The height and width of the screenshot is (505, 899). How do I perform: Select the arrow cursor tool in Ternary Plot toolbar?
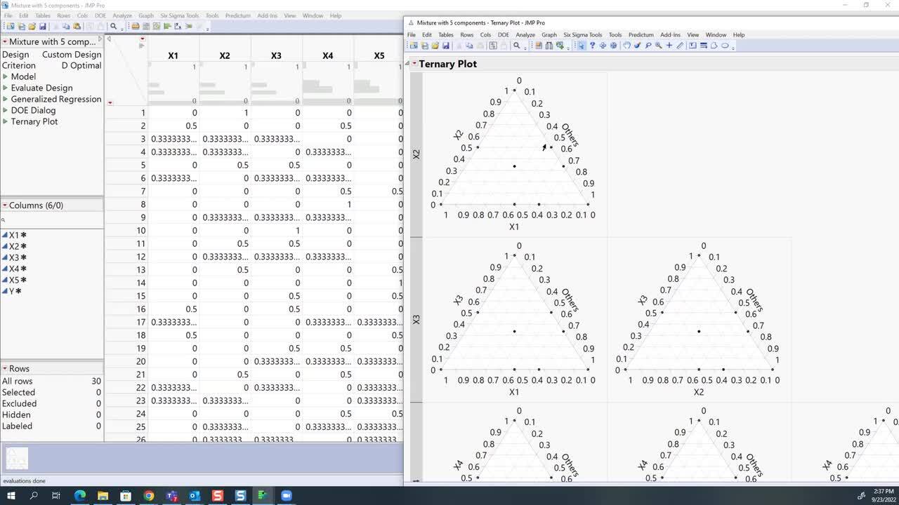point(582,46)
